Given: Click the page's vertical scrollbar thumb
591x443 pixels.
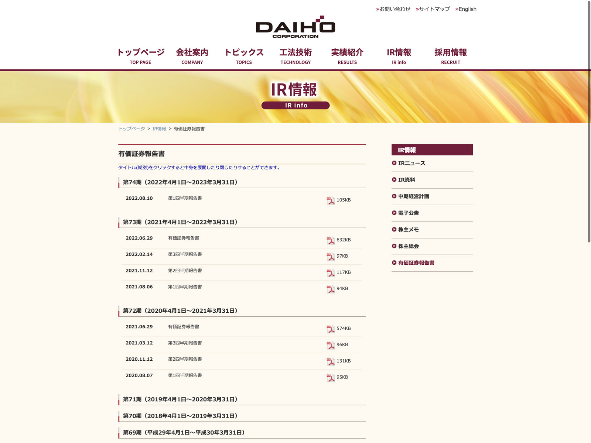Looking at the screenshot, I should (589, 122).
